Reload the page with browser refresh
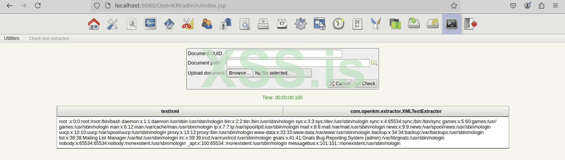Viewport: 565px width, 160px height. (38, 6)
